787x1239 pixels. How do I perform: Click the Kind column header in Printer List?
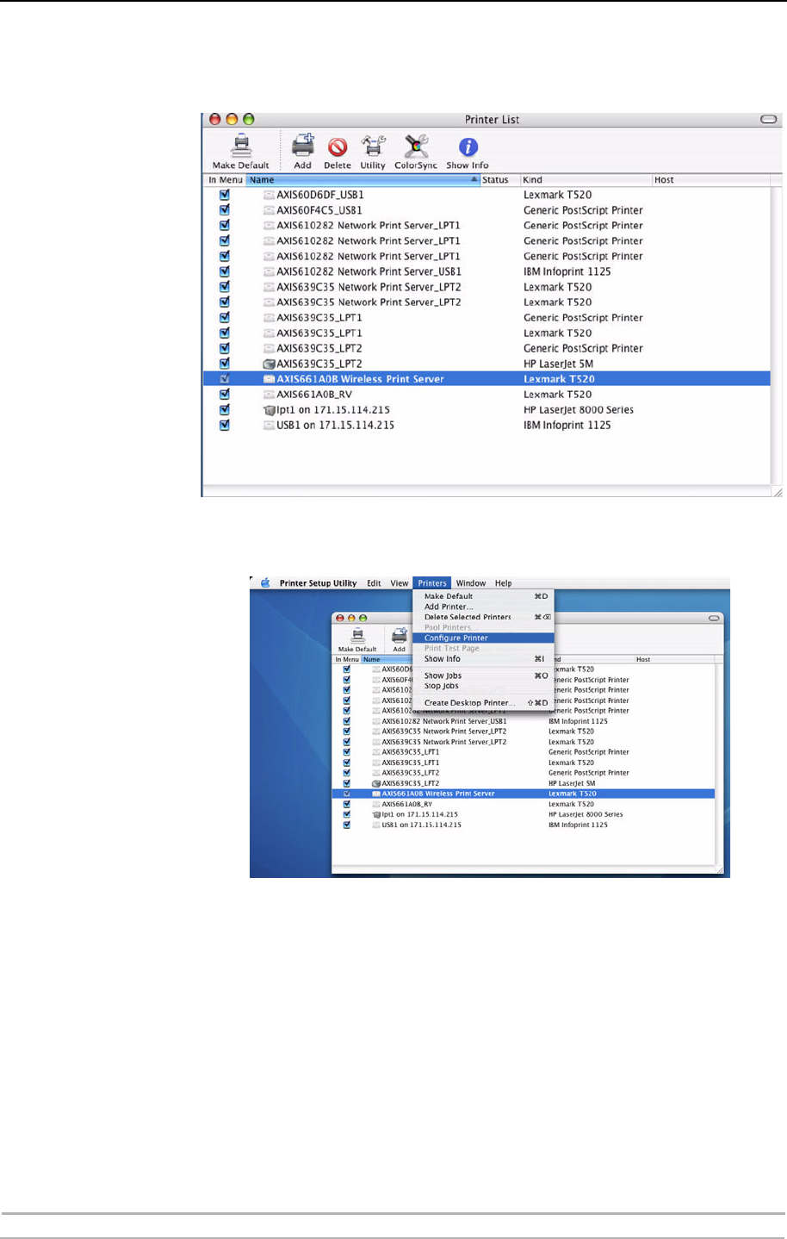(586, 180)
